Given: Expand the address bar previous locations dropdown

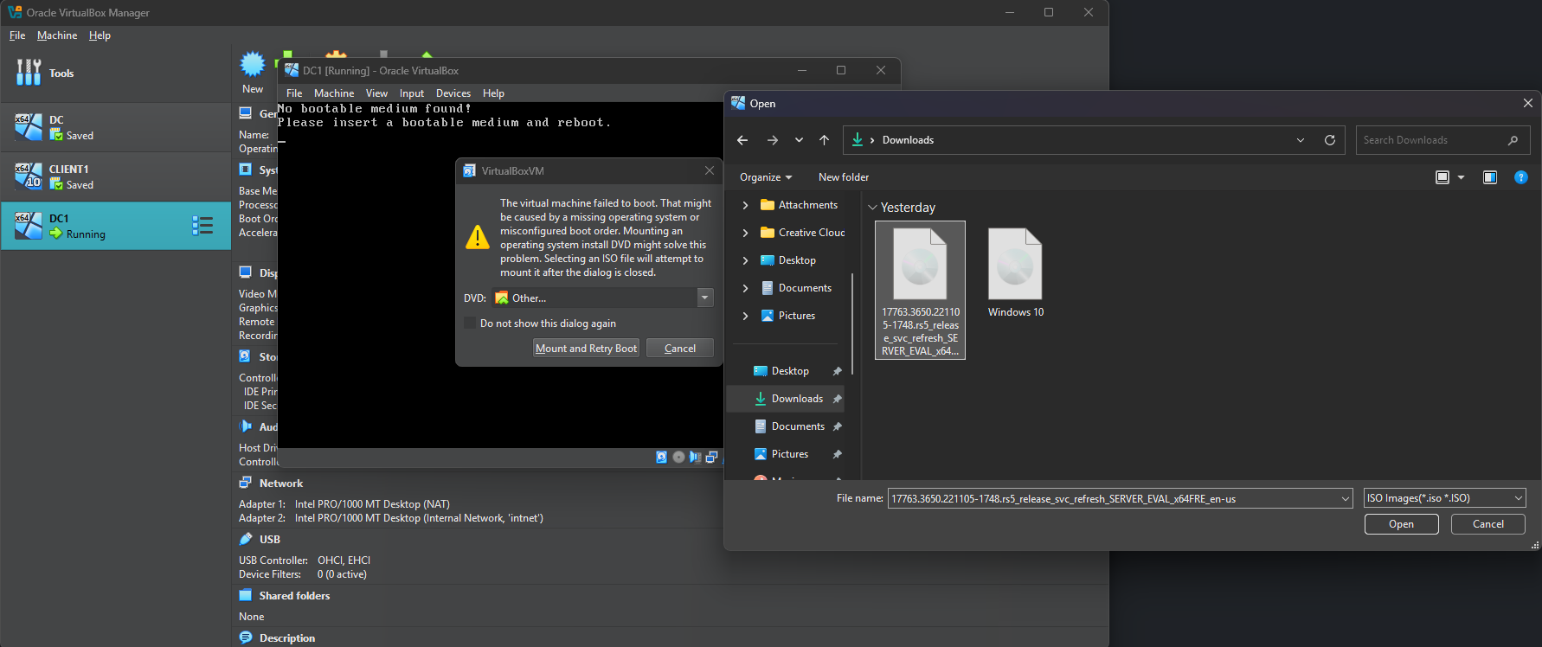Looking at the screenshot, I should [1300, 140].
